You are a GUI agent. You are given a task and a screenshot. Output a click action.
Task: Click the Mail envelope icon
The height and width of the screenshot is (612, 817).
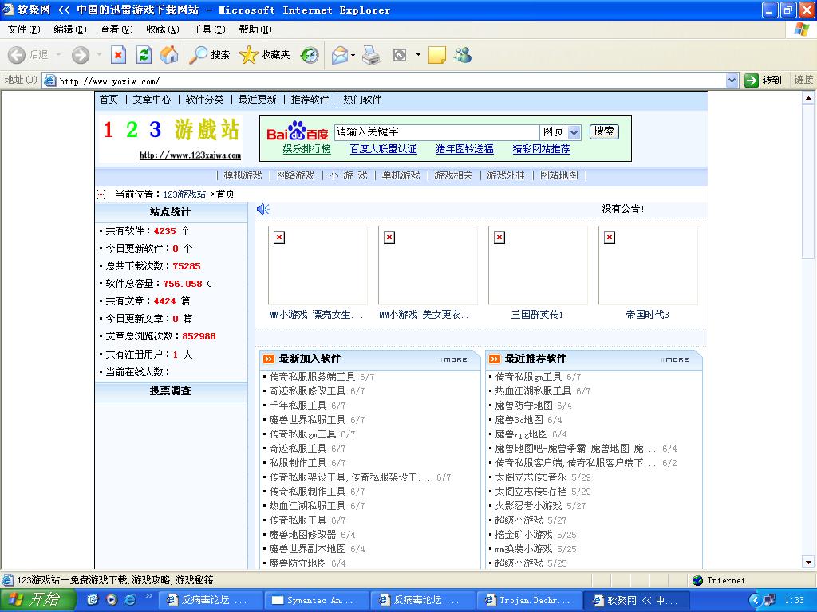click(x=339, y=55)
